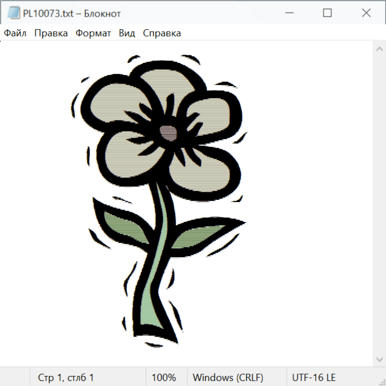Click the Notepad icon in the title bar
Image resolution: width=386 pixels, height=386 pixels.
point(13,13)
